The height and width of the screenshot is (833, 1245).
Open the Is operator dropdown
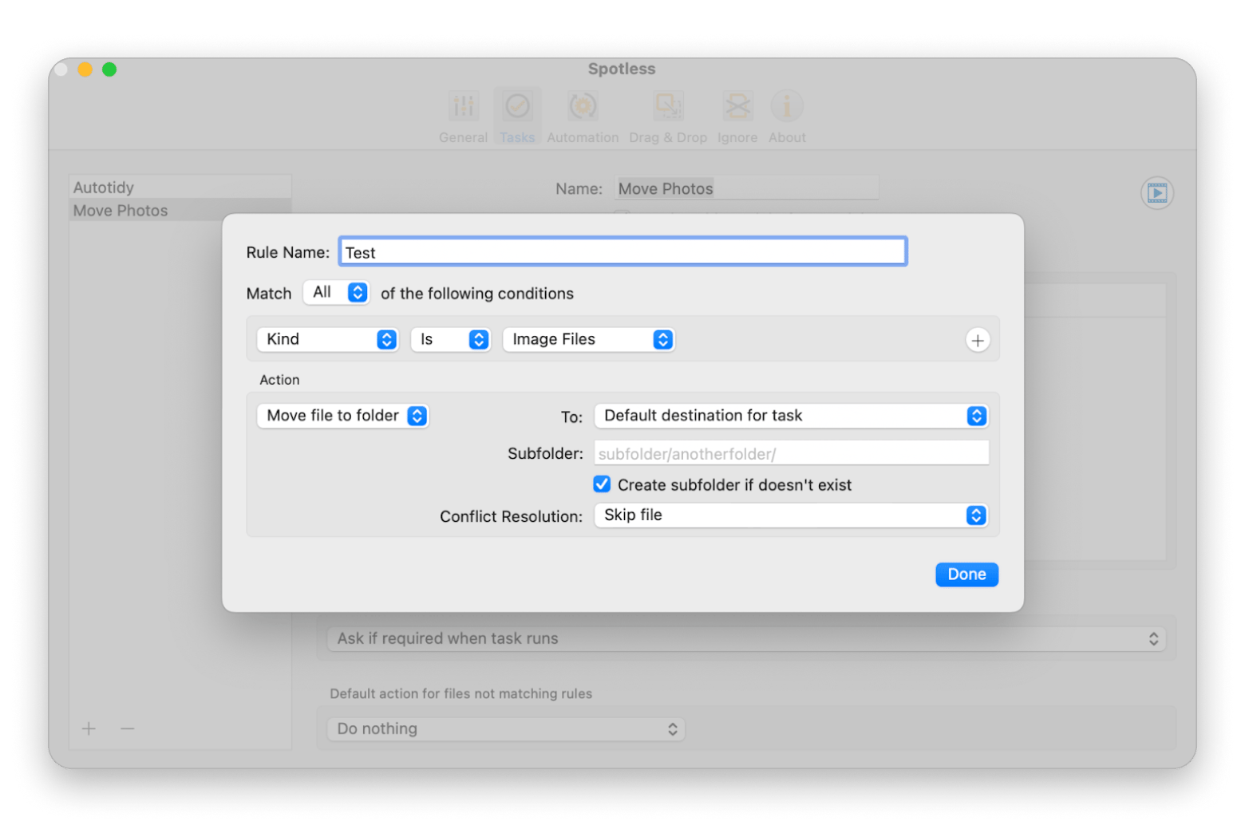(x=450, y=339)
